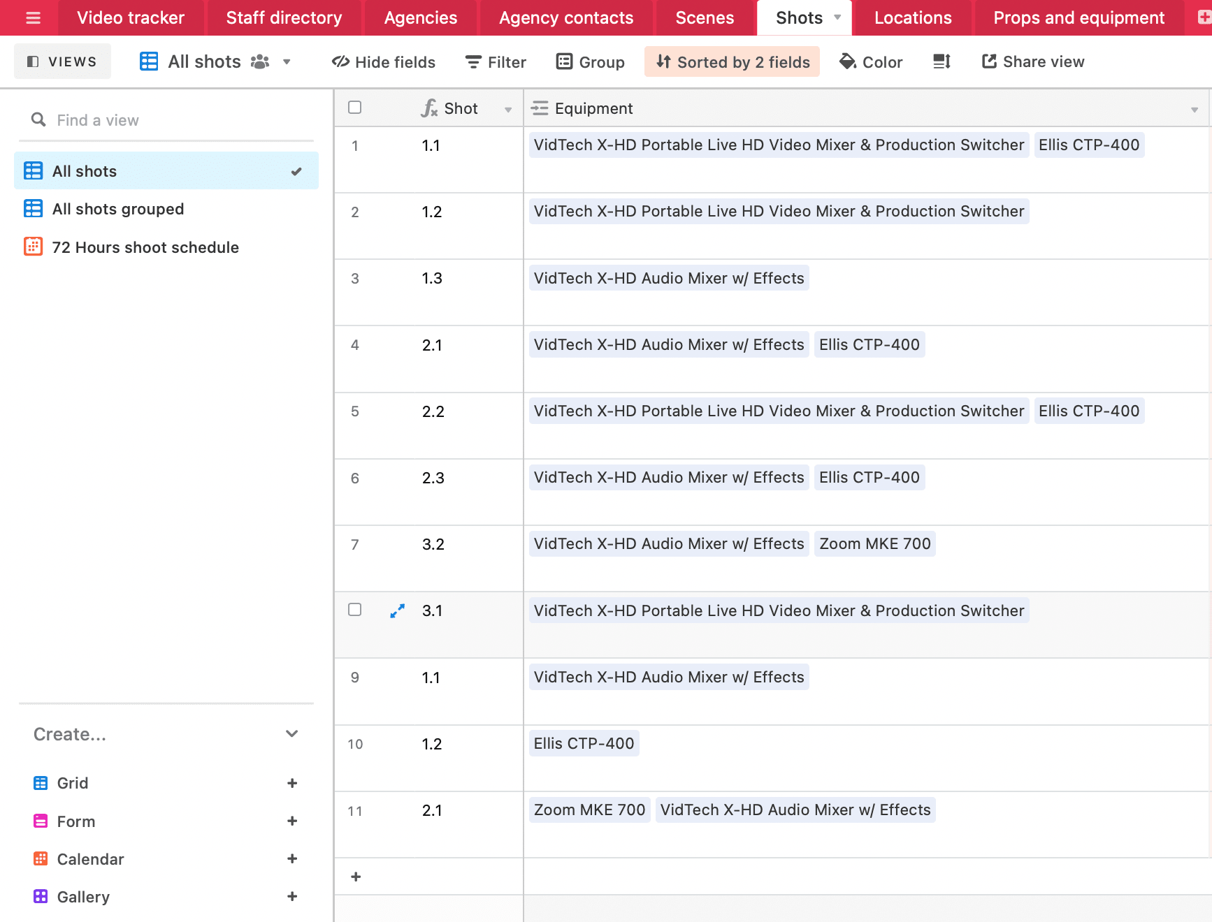Click the Find a view search field
The height and width of the screenshot is (922, 1212).
point(166,120)
